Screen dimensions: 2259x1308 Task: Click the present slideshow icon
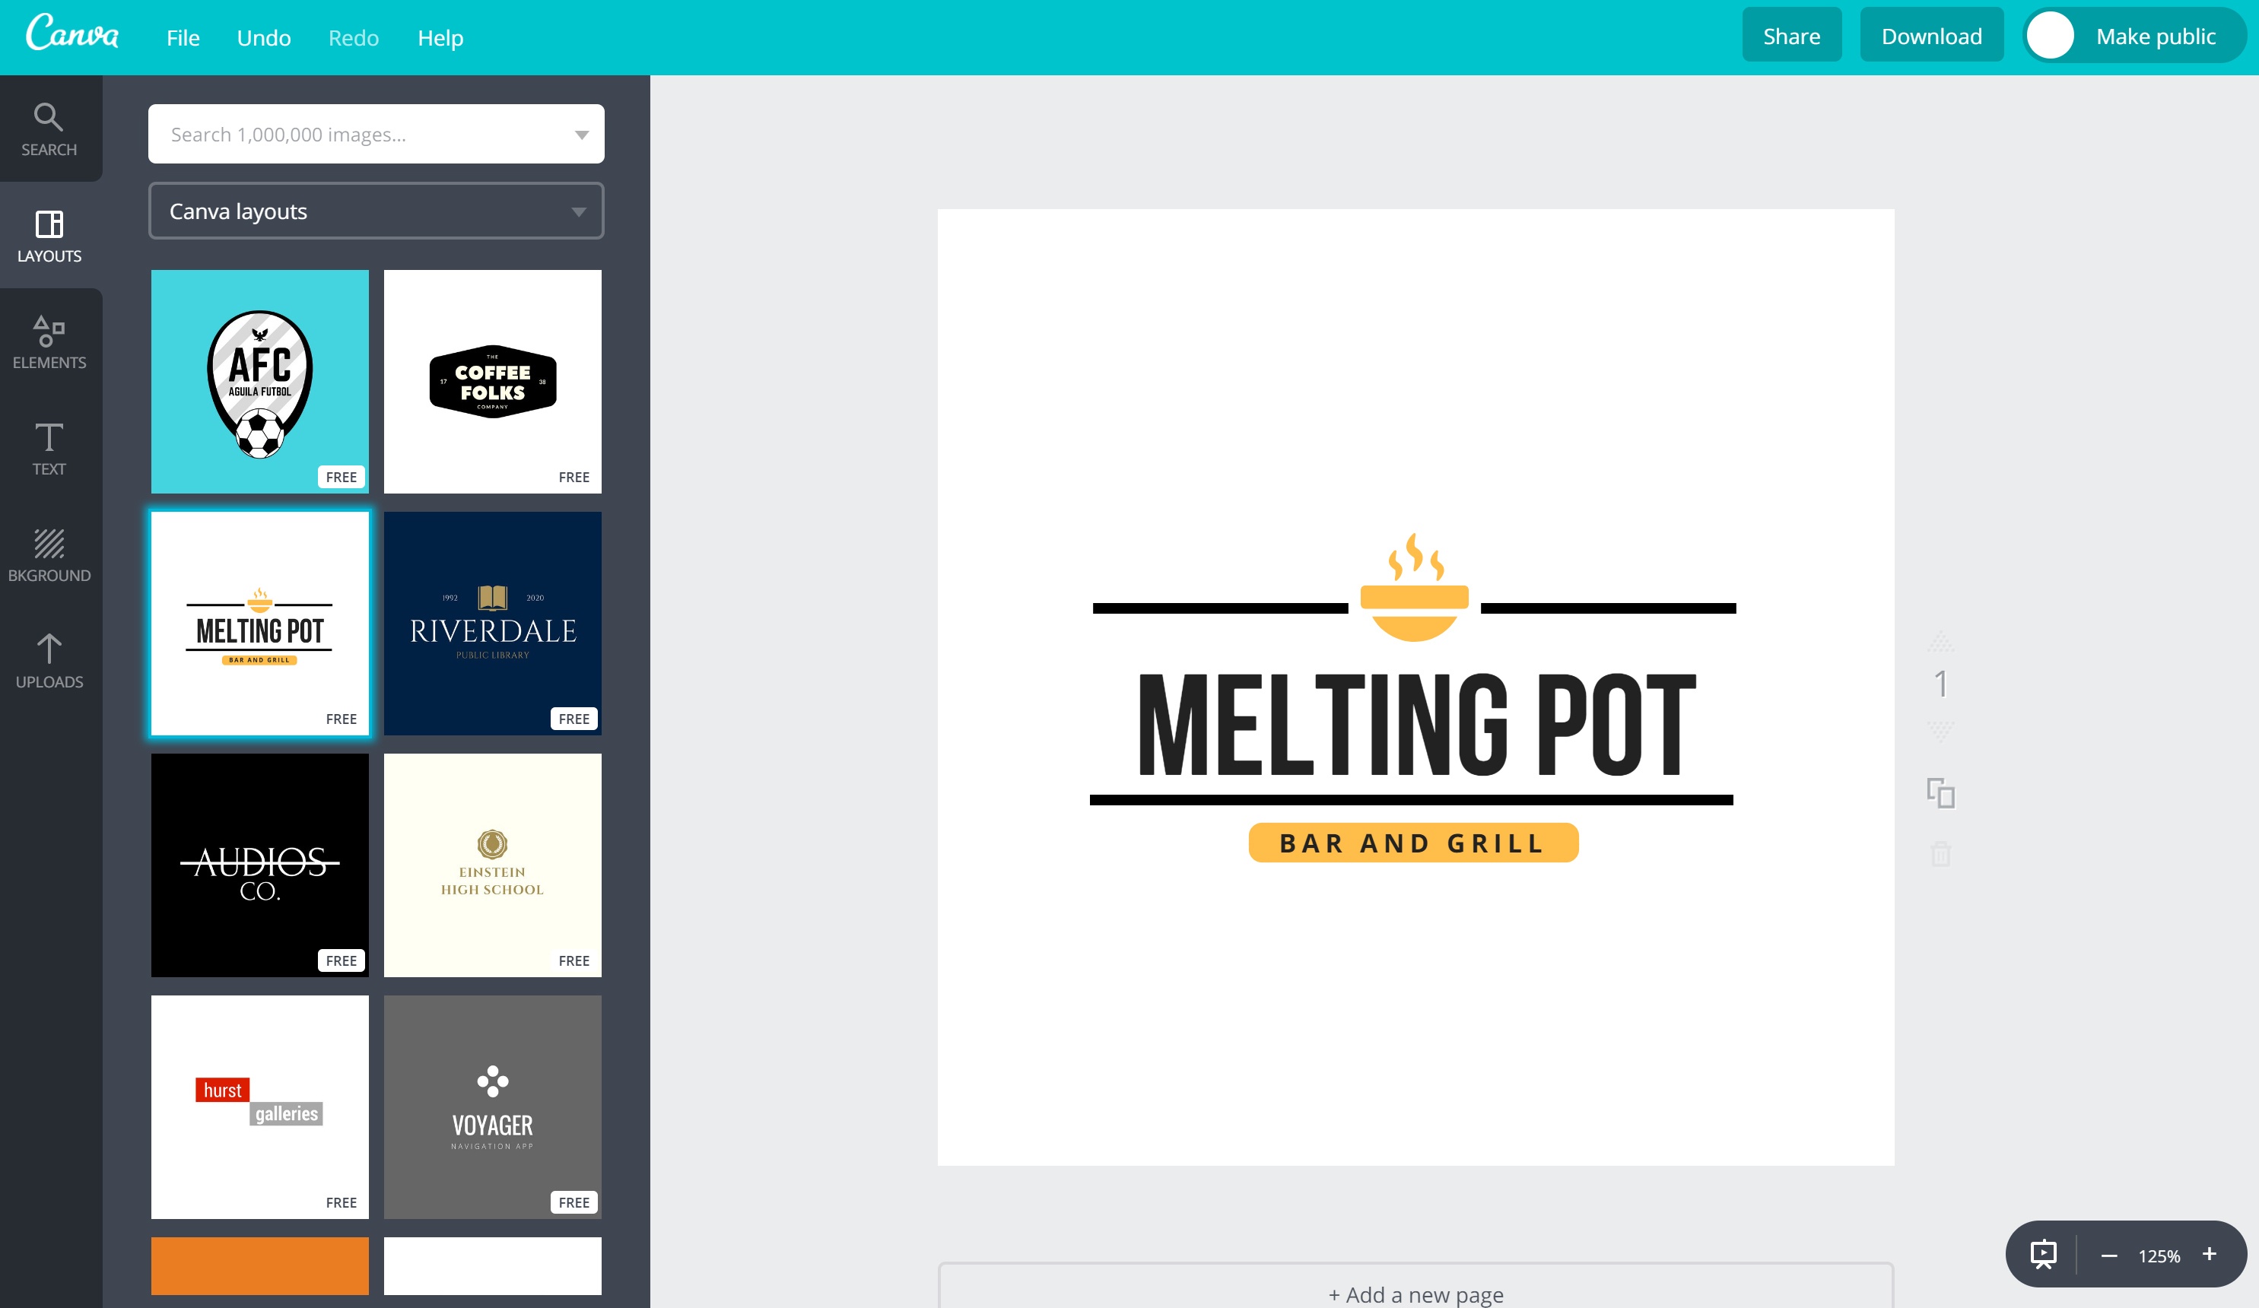pyautogui.click(x=2046, y=1253)
